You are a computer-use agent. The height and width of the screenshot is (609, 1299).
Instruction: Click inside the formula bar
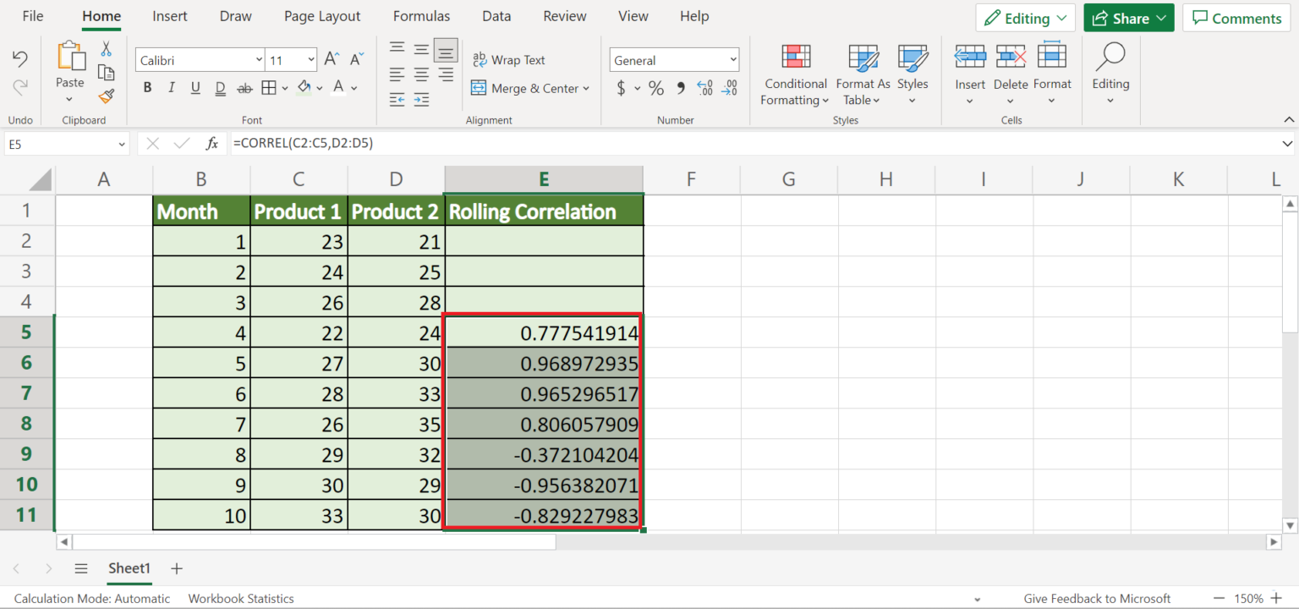coord(507,142)
